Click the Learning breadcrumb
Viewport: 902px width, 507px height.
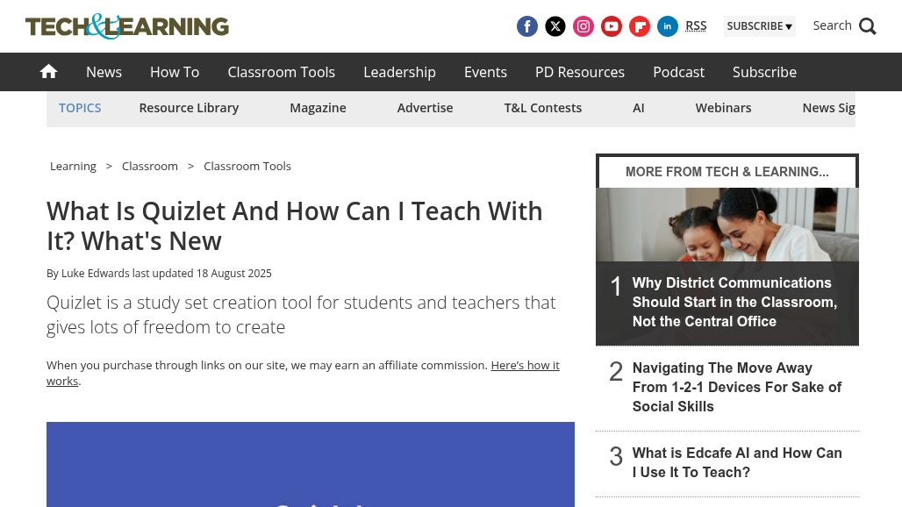pos(73,166)
